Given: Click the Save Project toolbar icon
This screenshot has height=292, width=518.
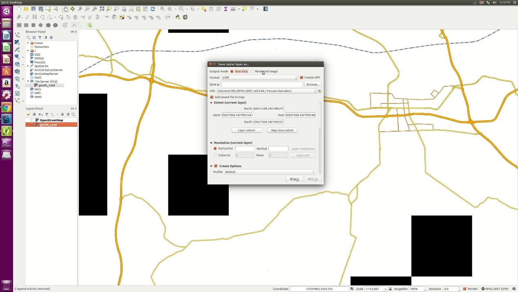Looking at the screenshot, I should [33, 9].
